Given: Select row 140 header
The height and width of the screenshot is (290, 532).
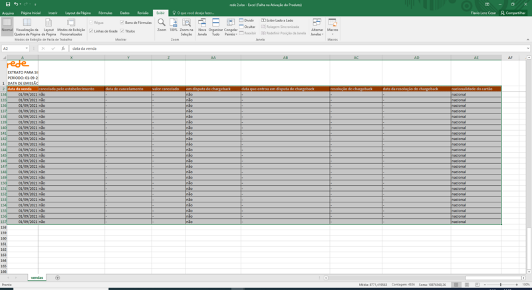Looking at the screenshot, I should pos(3,127).
